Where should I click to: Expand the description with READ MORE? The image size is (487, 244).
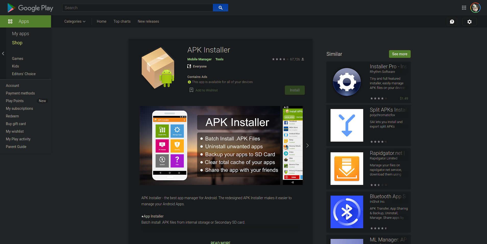tap(221, 242)
